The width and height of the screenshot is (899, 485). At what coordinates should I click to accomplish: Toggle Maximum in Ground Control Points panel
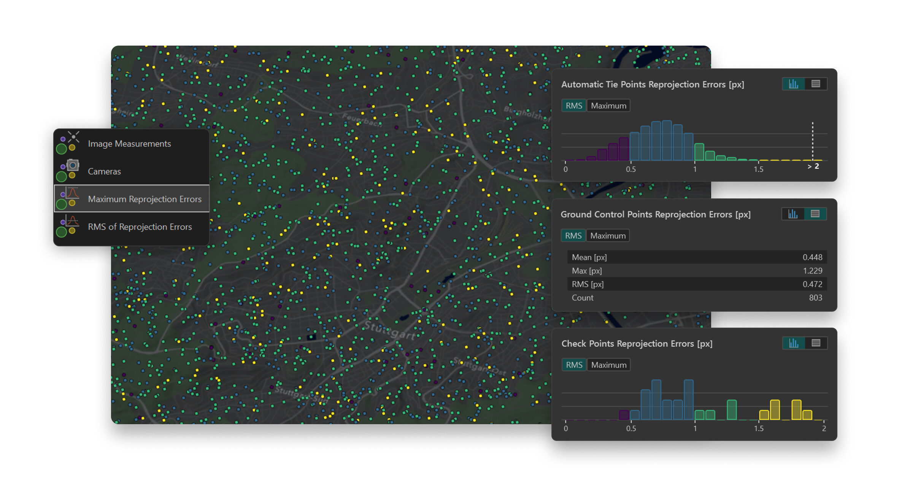tap(607, 236)
